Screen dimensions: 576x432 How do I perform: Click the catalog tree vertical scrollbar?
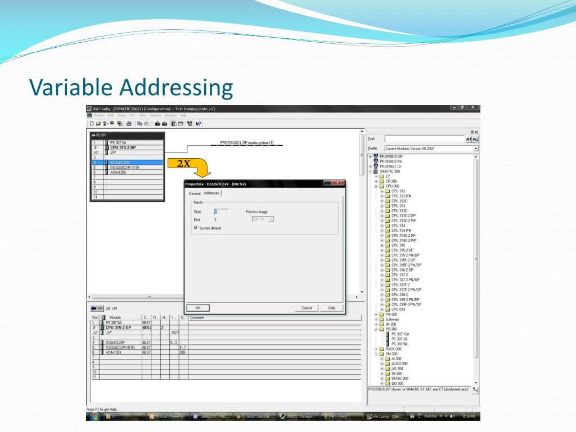tap(476, 270)
